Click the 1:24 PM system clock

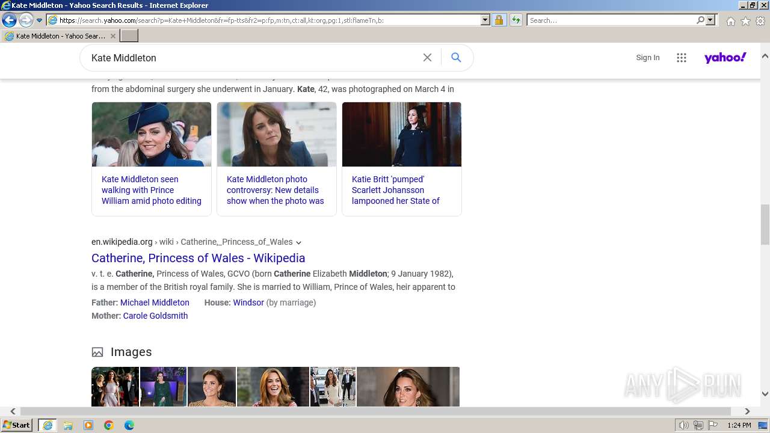[739, 425]
